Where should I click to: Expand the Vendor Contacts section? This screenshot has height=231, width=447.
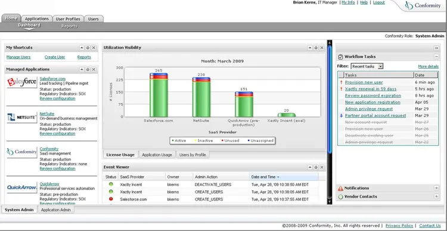(436, 196)
